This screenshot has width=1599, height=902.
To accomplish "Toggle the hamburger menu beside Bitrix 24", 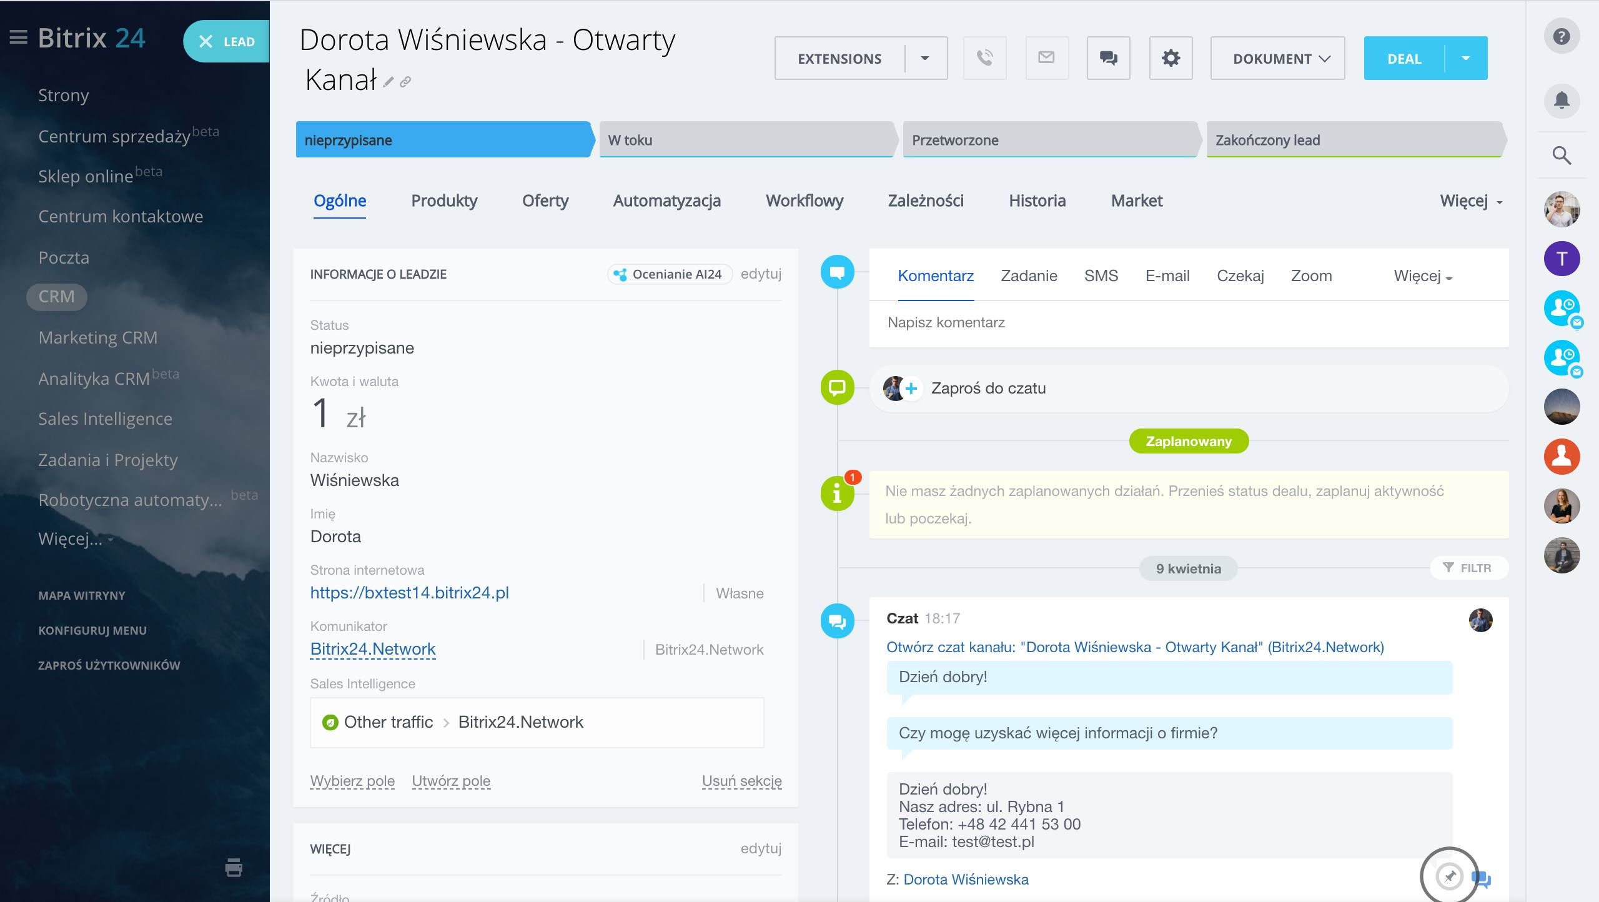I will point(18,38).
